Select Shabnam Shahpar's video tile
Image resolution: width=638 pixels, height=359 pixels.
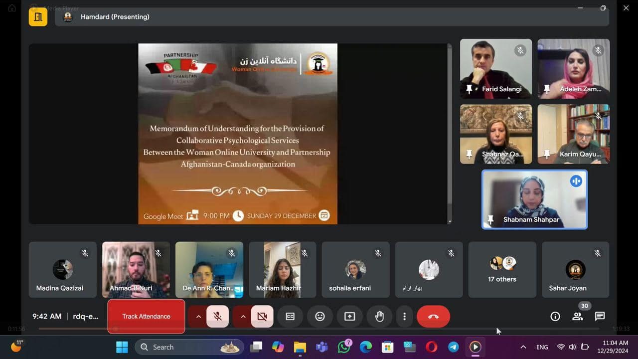534,199
